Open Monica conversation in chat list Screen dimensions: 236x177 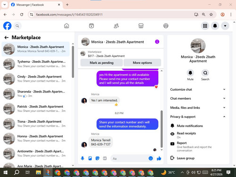coord(35,49)
